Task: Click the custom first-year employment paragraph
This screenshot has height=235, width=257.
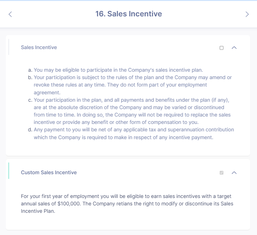Action: (127, 203)
